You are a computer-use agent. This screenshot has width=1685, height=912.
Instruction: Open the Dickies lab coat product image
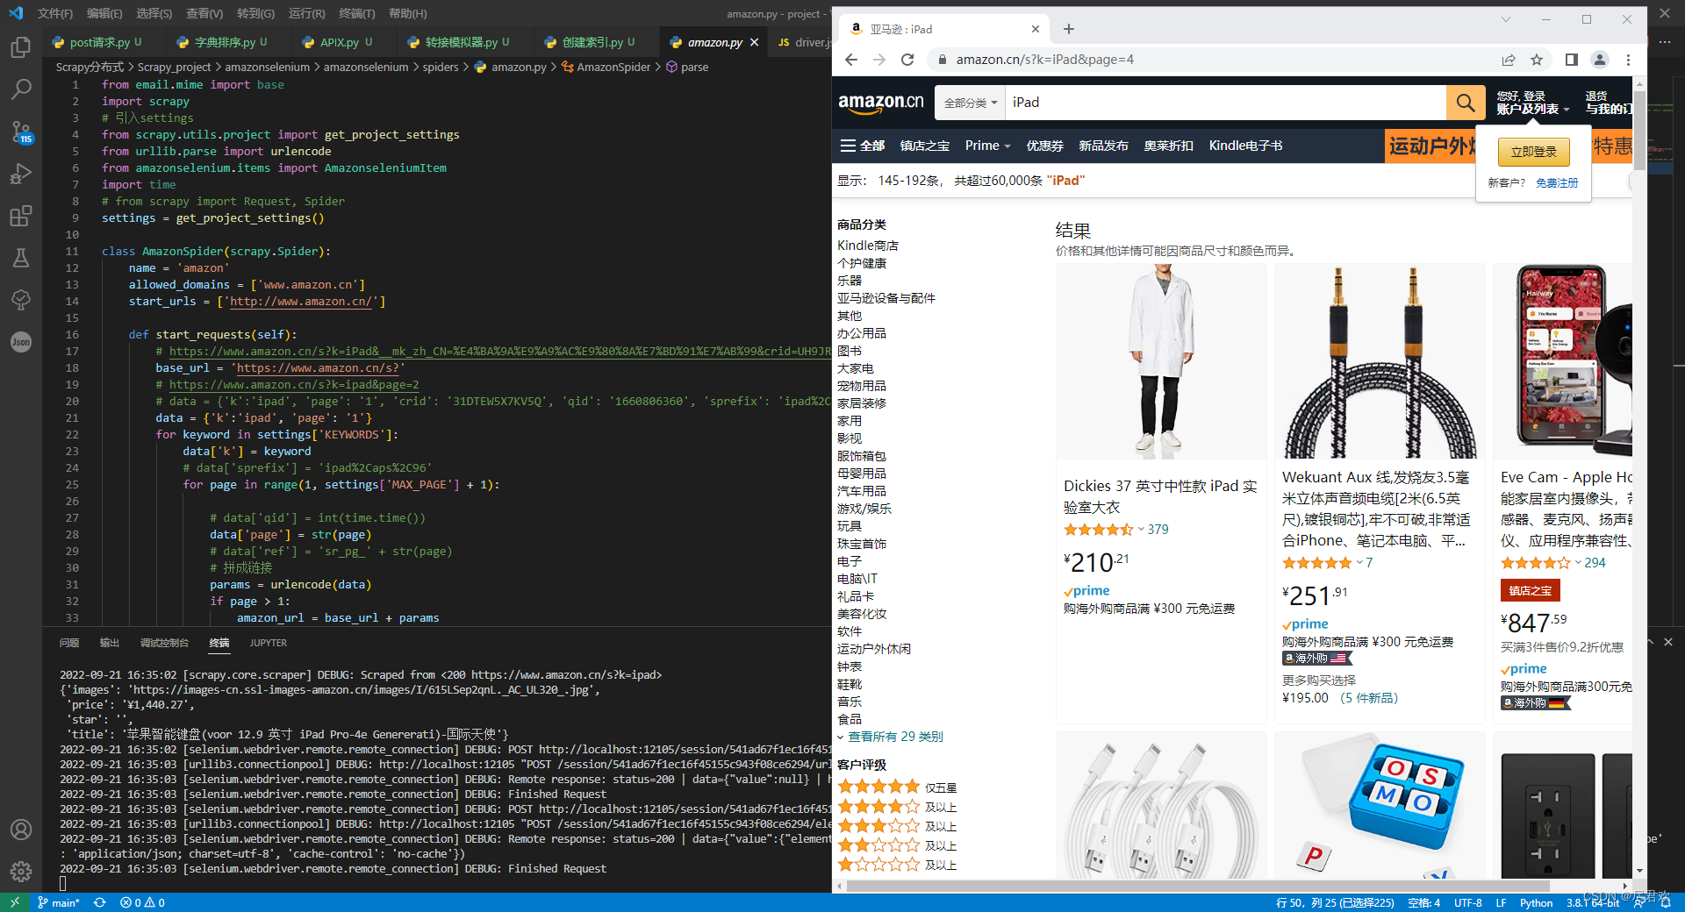1161,361
